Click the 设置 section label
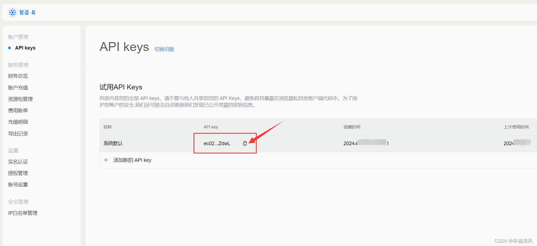This screenshot has height=246, width=537. point(13,151)
